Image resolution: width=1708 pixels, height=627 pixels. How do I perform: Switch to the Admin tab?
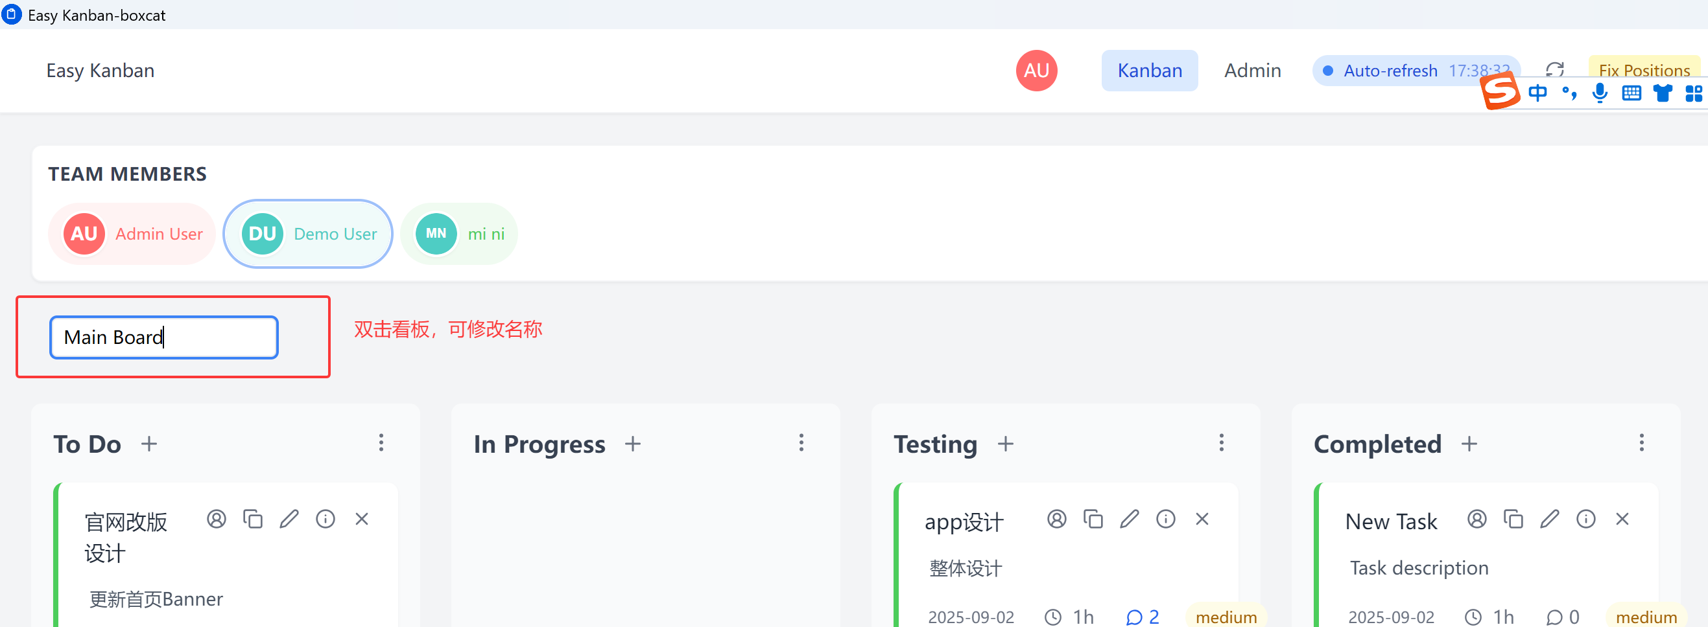1252,70
